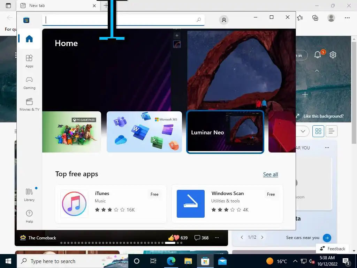Add a site with plus icon in Edge page
Image resolution: width=357 pixels, height=268 pixels.
point(305,94)
